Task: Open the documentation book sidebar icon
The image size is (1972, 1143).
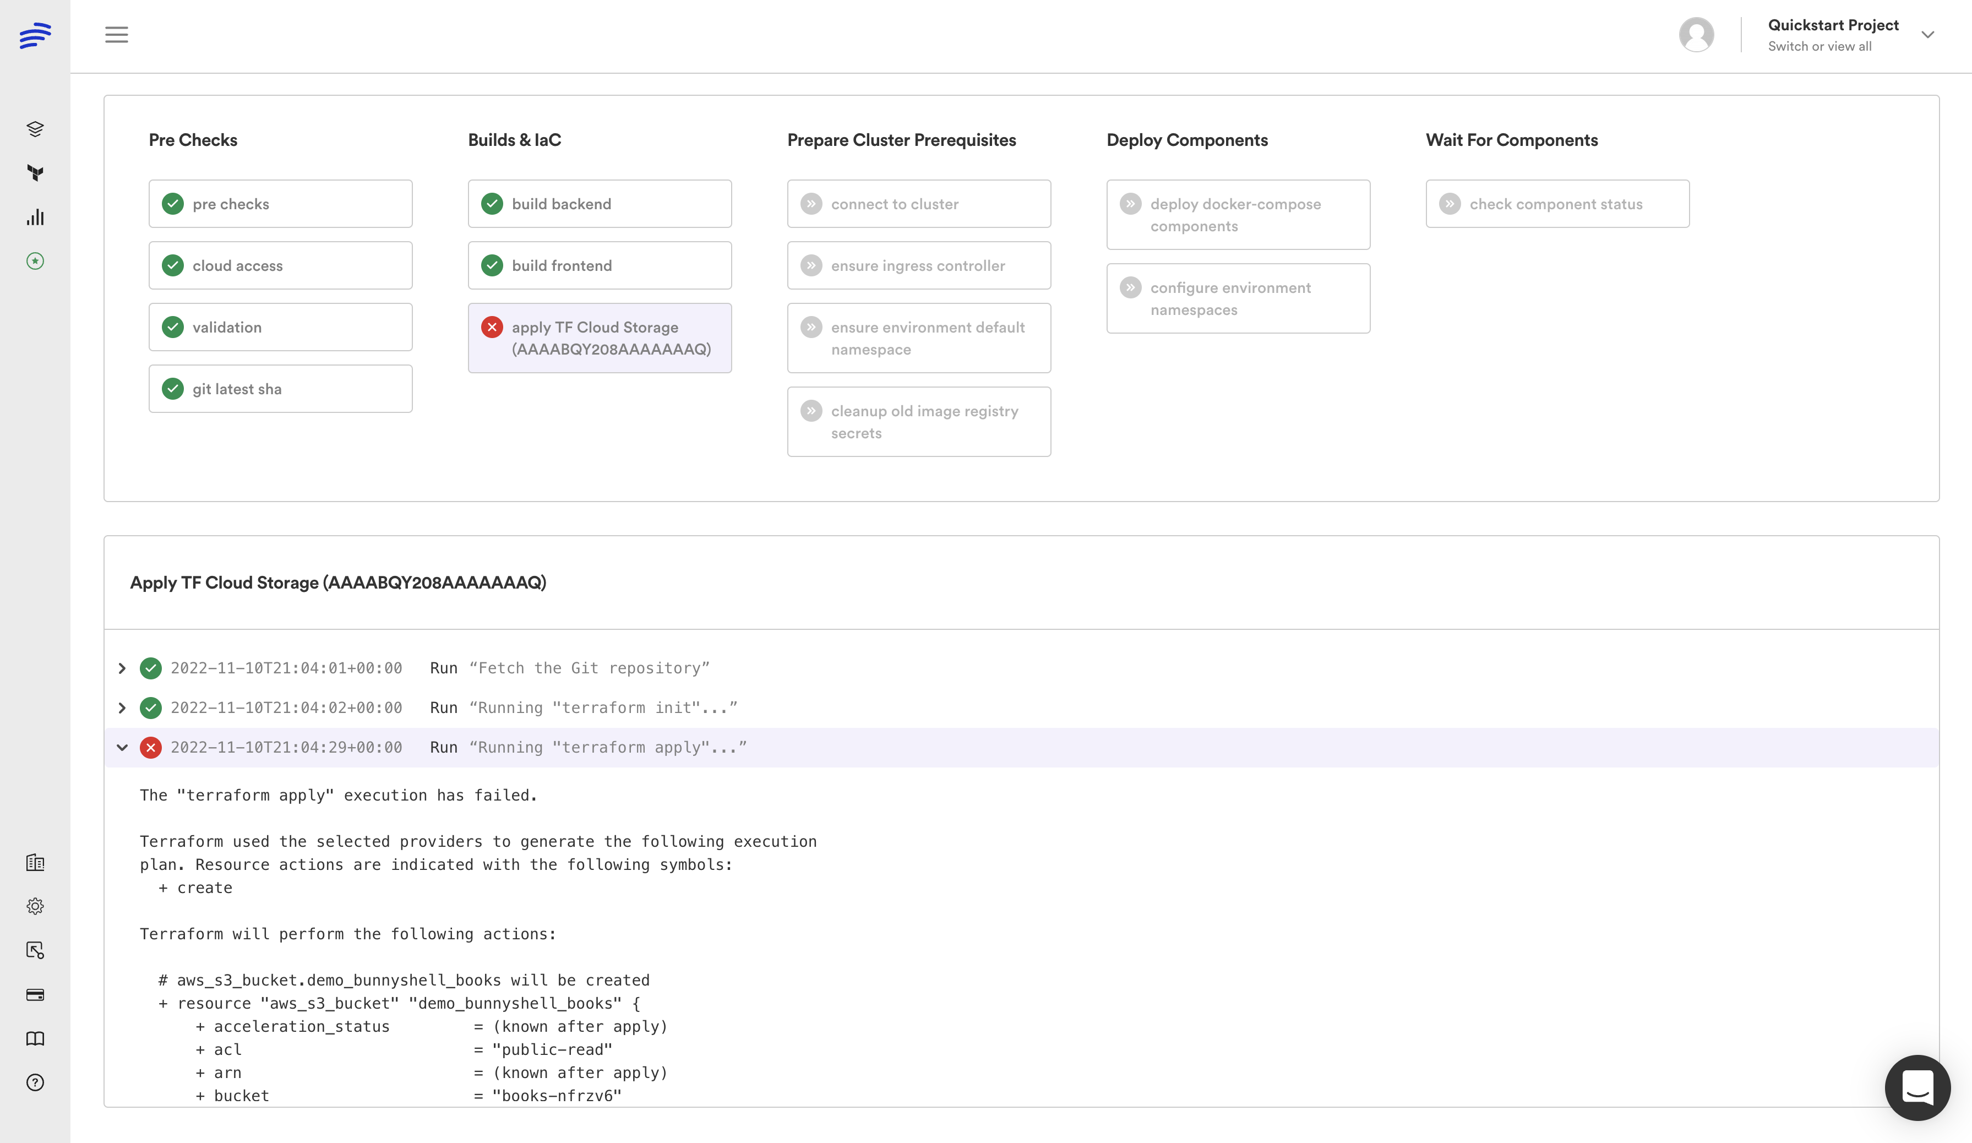Action: pyautogui.click(x=35, y=1038)
